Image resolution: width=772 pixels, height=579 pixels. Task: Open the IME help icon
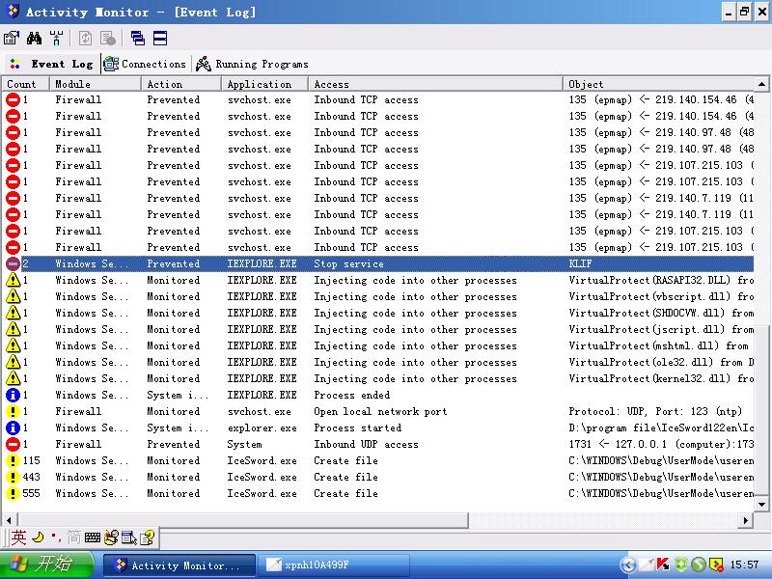[x=148, y=538]
